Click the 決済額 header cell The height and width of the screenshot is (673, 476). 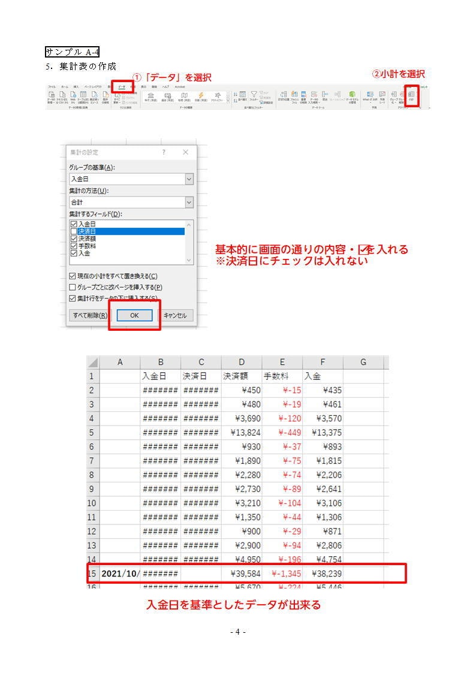pos(242,376)
